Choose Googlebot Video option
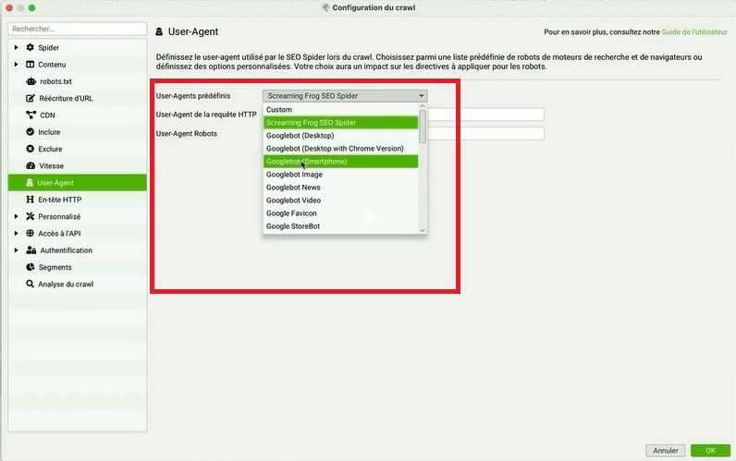Image resolution: width=736 pixels, height=461 pixels. click(x=340, y=200)
